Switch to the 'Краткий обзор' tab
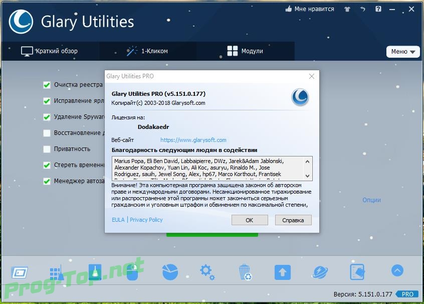Image resolution: width=424 pixels, height=304 pixels. 51,51
